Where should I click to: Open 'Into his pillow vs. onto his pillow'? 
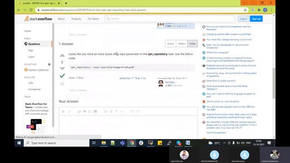[222, 101]
